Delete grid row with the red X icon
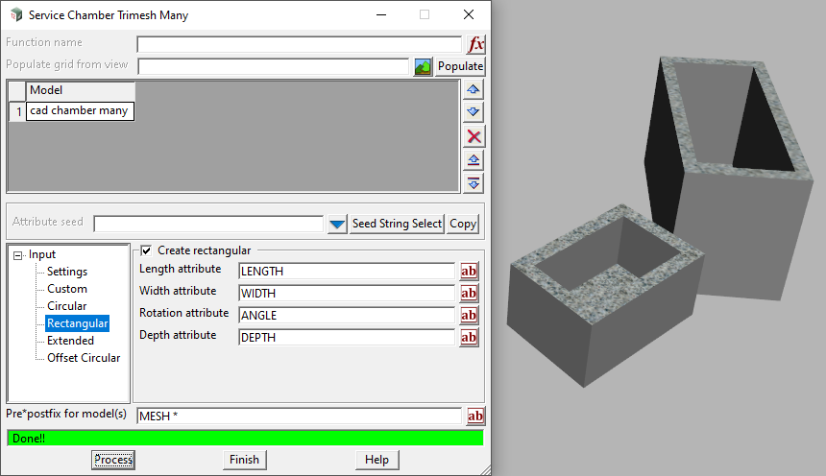This screenshot has height=476, width=826. coord(474,136)
